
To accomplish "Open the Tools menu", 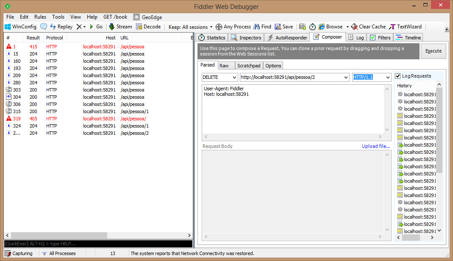I will coord(58,17).
